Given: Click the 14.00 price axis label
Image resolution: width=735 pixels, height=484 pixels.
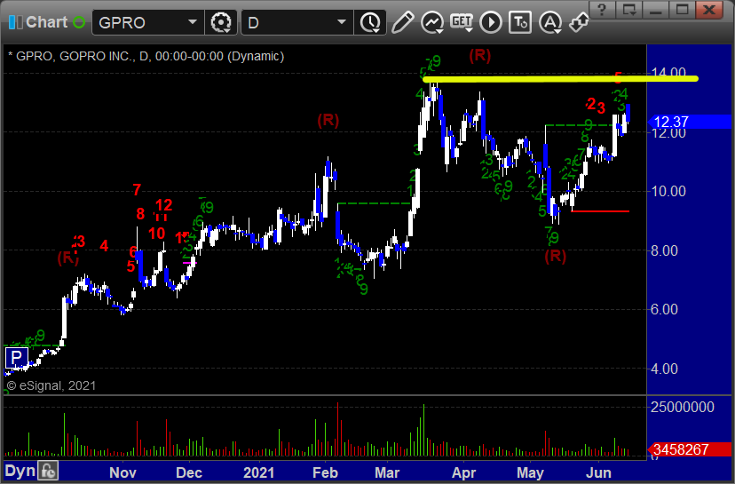Looking at the screenshot, I should 668,73.
